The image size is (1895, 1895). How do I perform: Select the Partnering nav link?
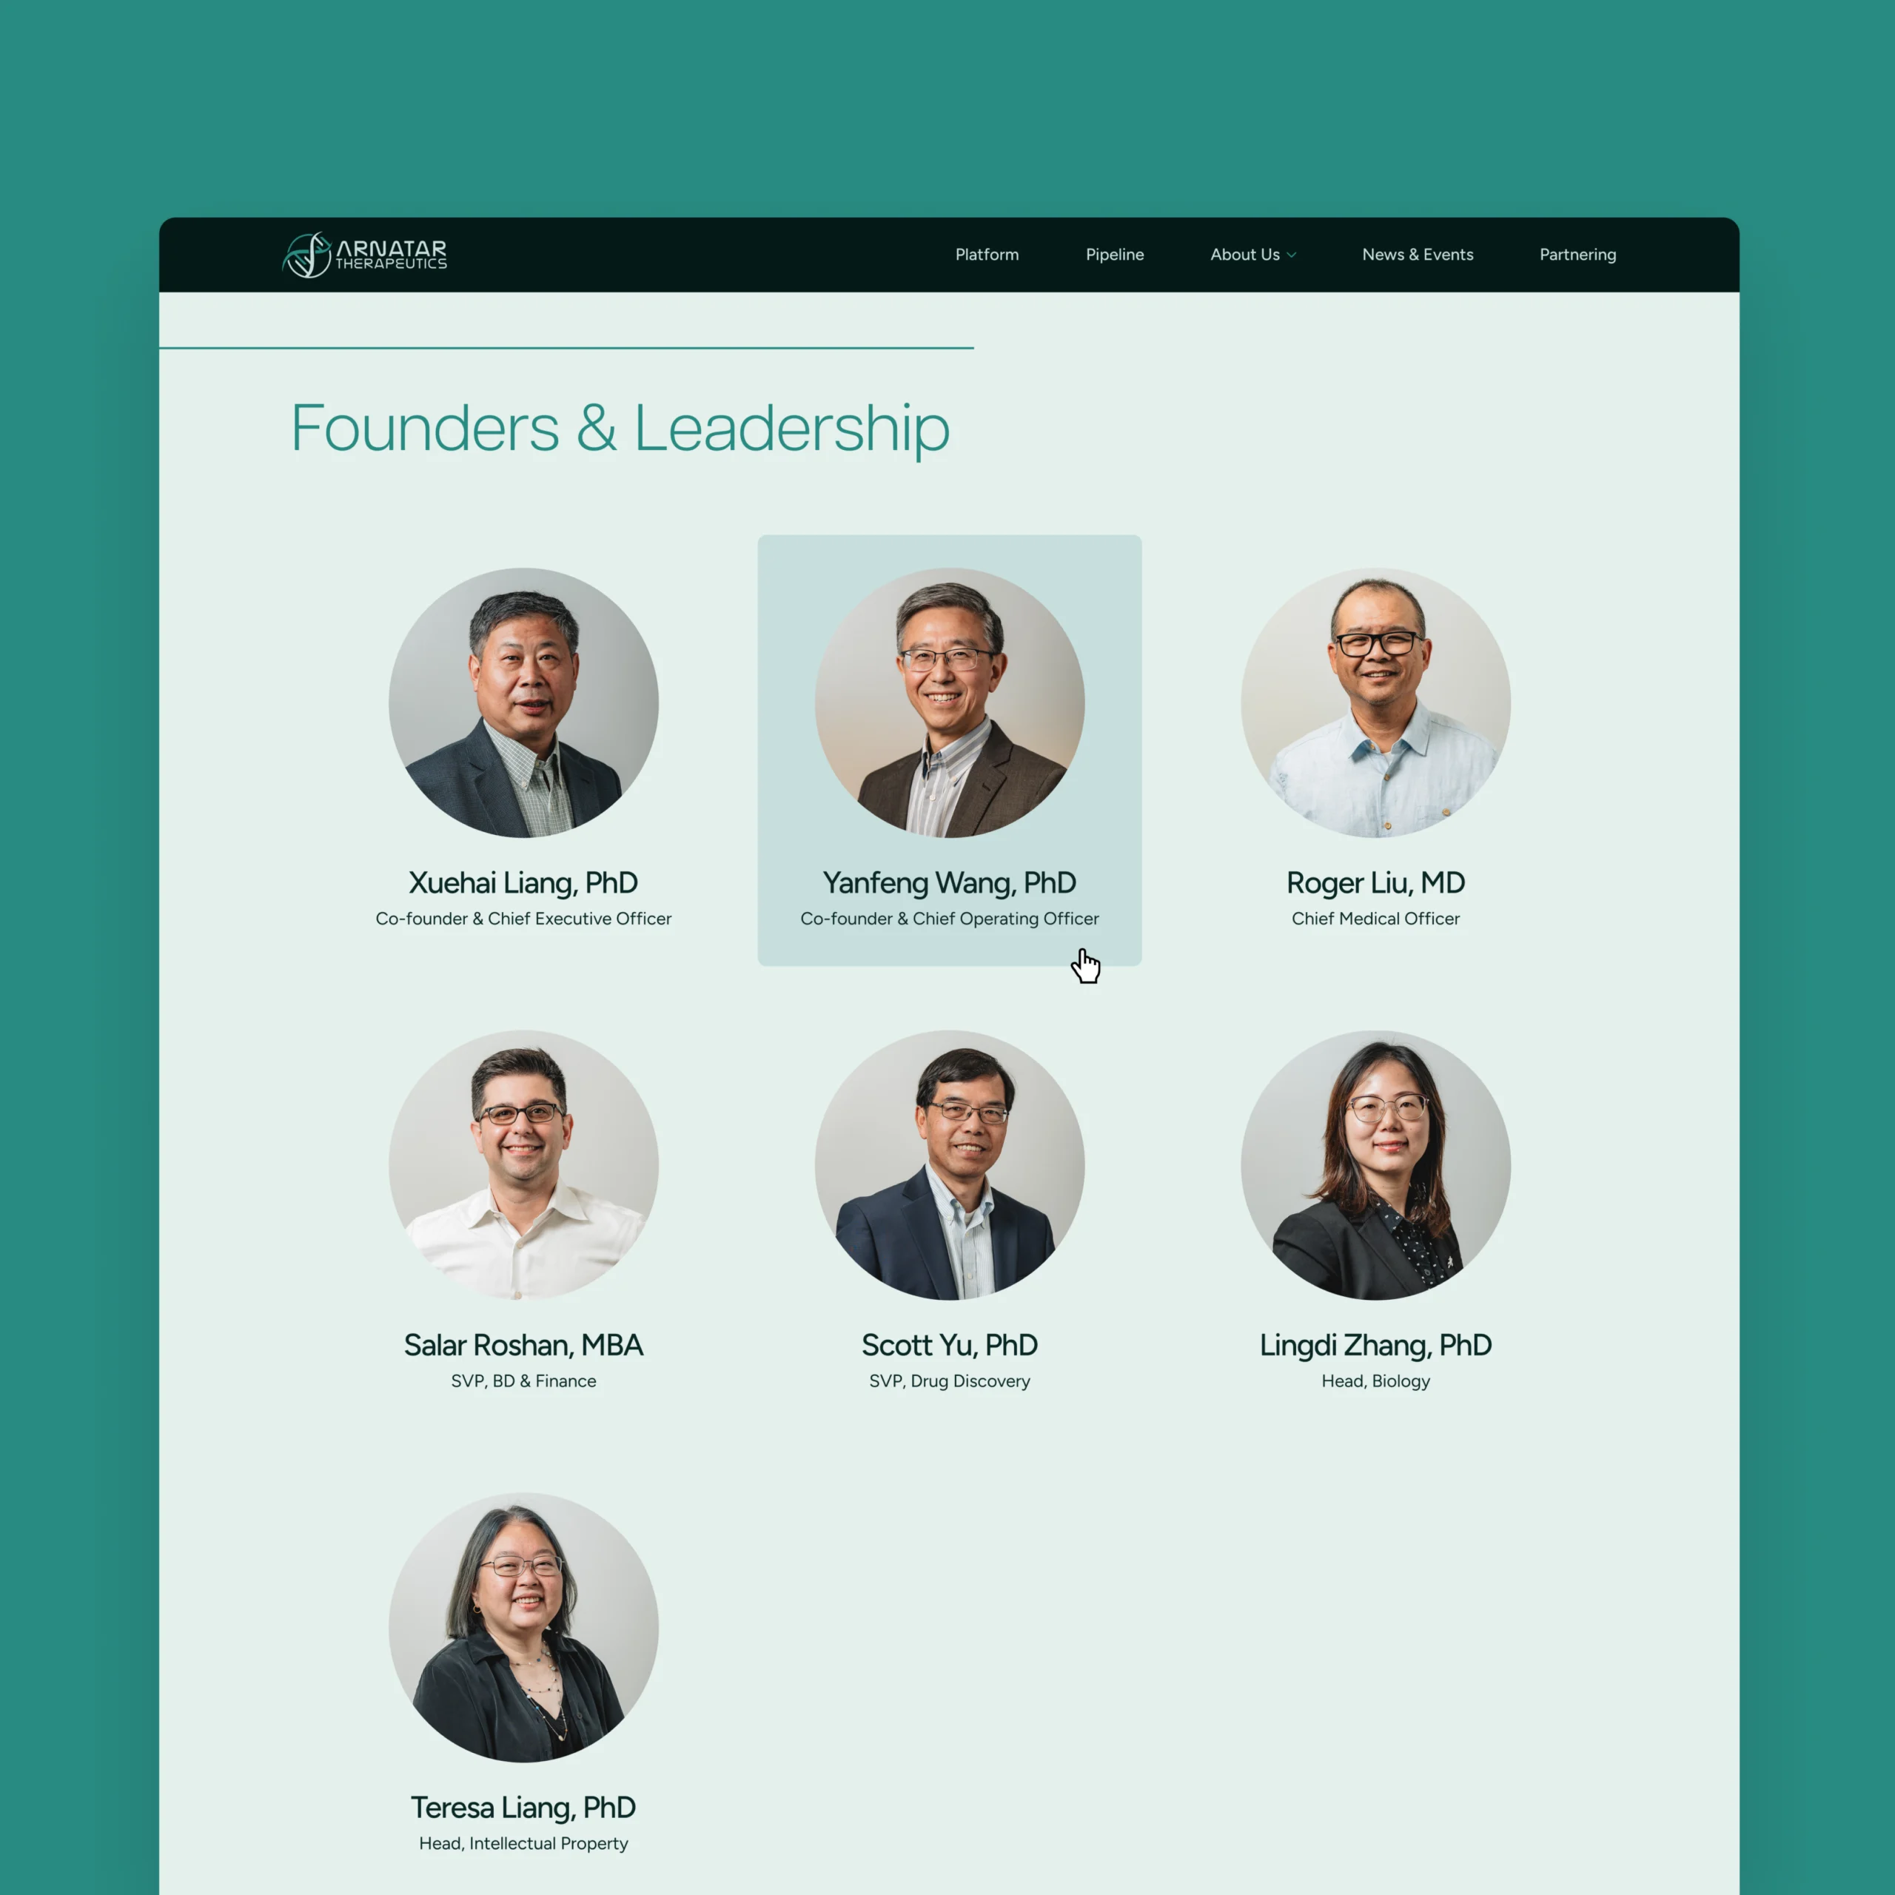pyautogui.click(x=1577, y=255)
